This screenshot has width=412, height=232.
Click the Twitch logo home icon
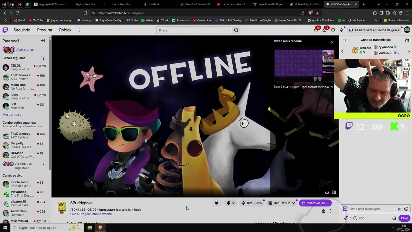coord(5,30)
